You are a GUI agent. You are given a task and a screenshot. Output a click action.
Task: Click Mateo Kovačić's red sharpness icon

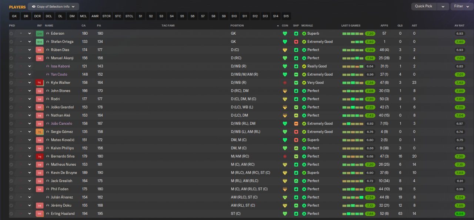pos(296,140)
